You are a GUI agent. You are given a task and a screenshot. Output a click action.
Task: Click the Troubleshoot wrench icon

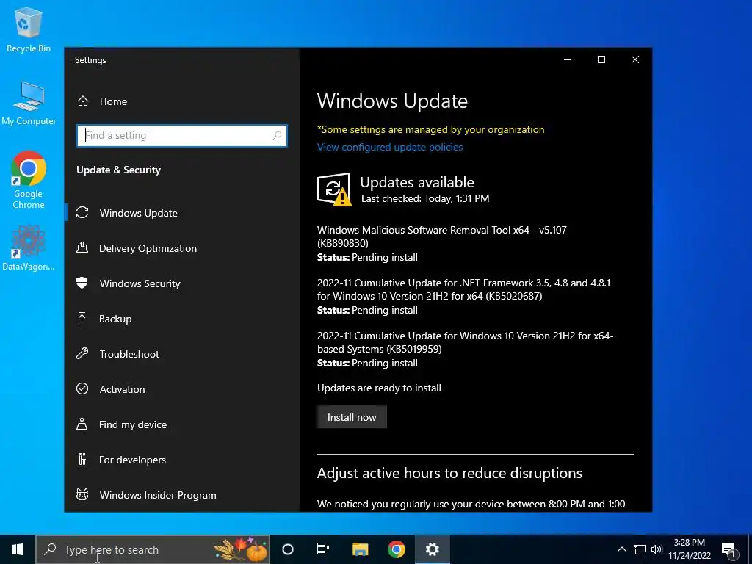click(82, 354)
